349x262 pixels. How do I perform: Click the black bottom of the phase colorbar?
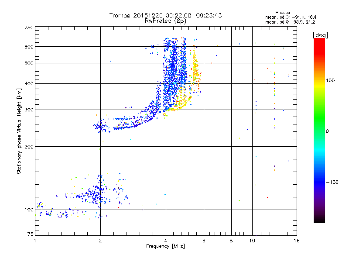[x=319, y=221]
